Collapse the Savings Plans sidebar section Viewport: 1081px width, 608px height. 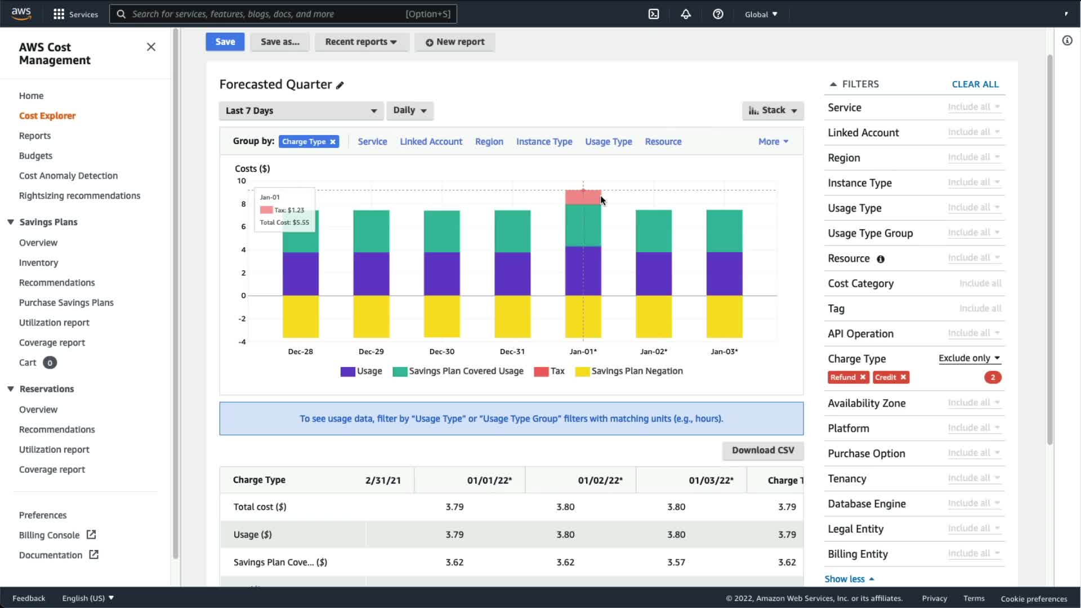(11, 222)
